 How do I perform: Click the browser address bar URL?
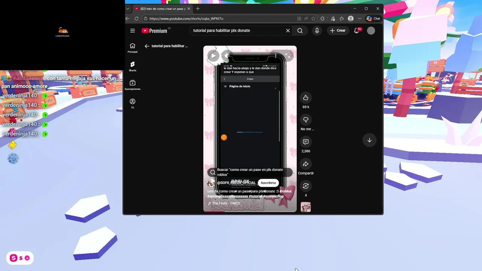point(186,18)
